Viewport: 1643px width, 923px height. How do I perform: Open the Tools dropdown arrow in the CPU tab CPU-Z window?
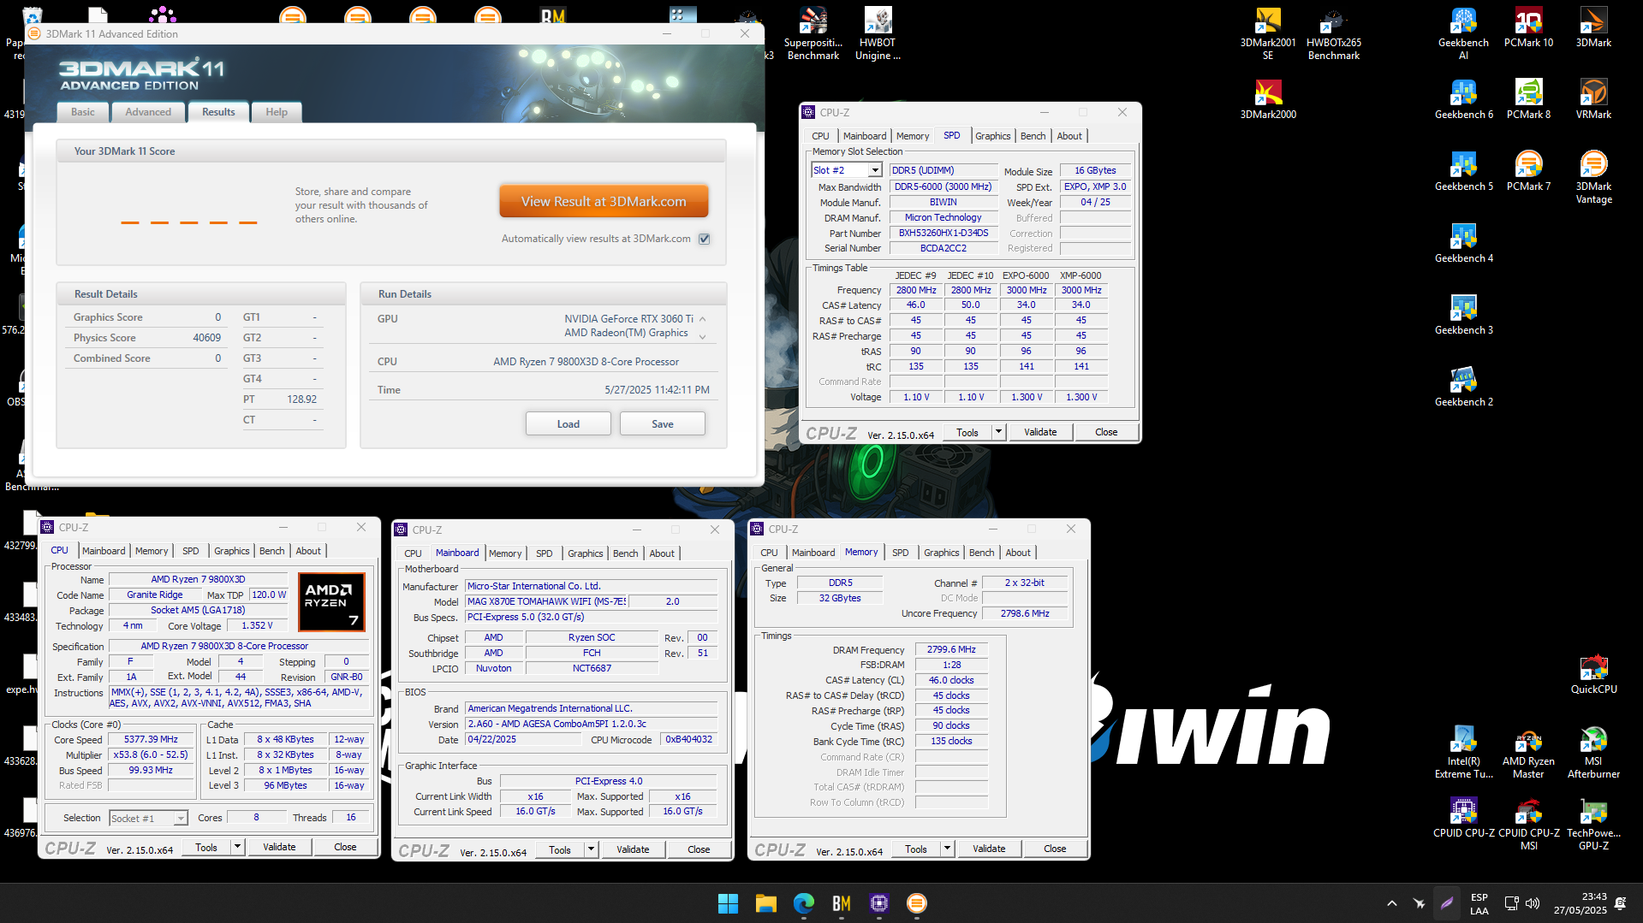[238, 847]
